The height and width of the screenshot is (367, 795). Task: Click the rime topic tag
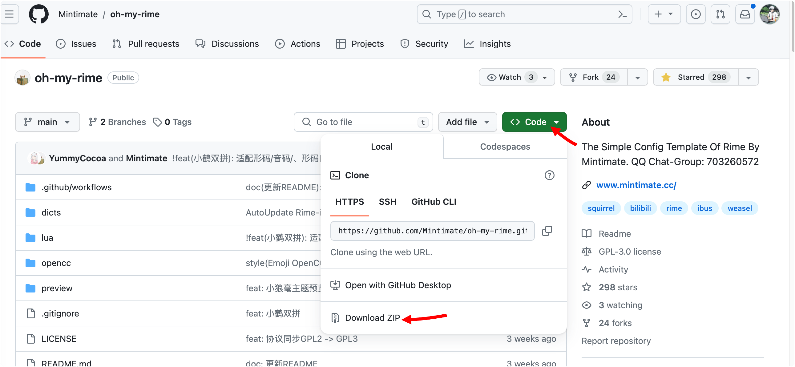[674, 209]
